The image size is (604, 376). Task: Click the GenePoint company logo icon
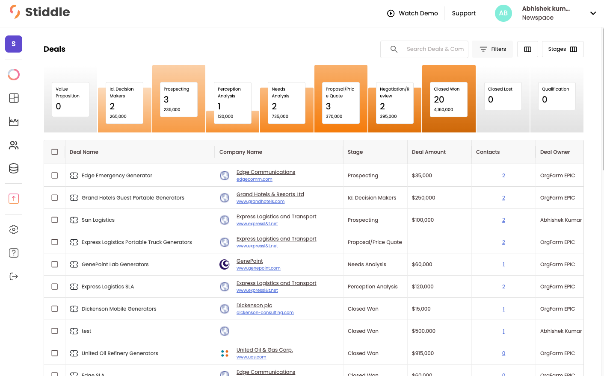click(x=225, y=264)
